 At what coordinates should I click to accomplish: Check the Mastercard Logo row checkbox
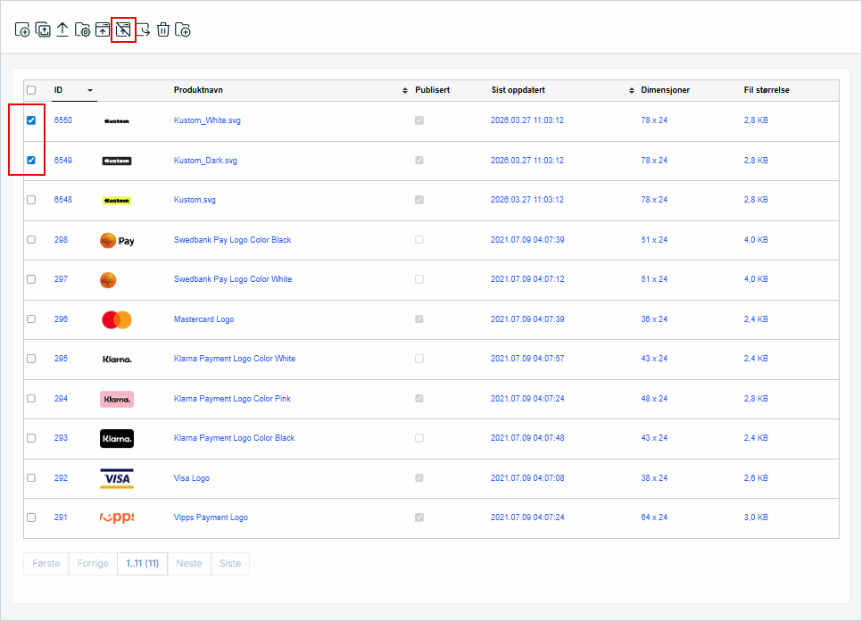click(x=31, y=319)
